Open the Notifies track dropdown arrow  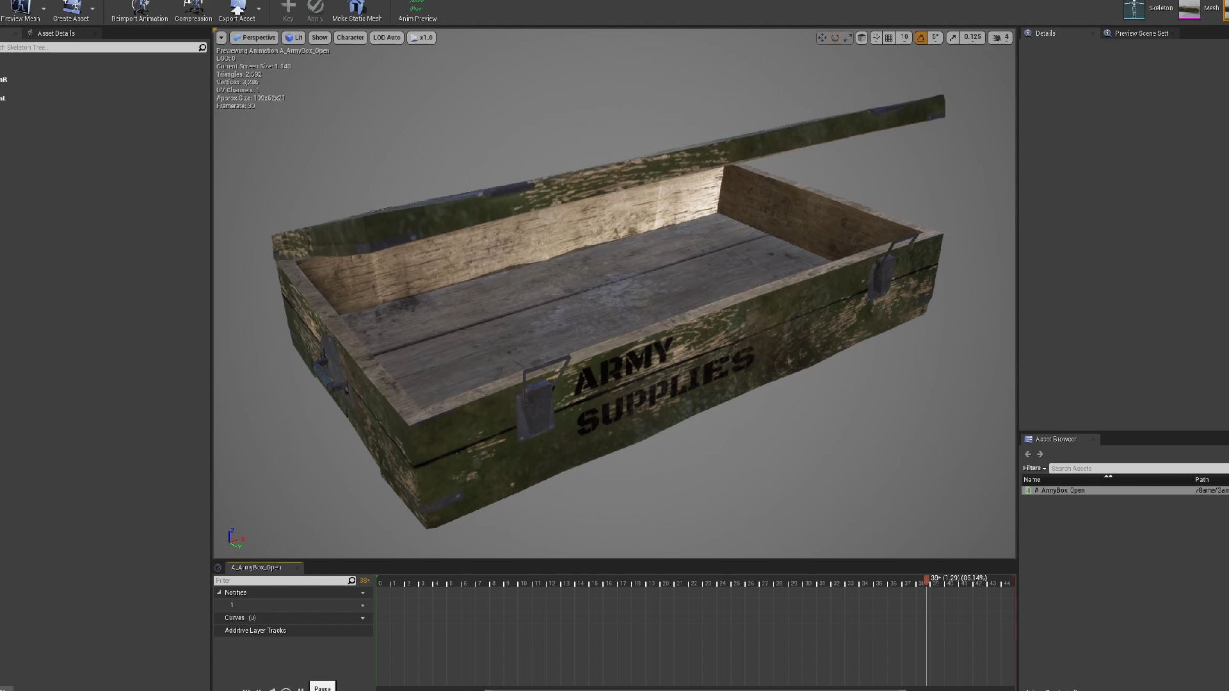click(x=363, y=593)
